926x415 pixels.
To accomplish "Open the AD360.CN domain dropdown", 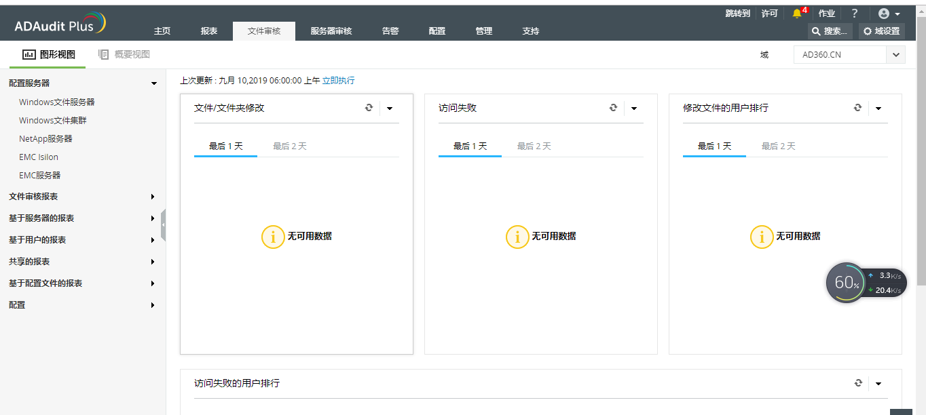I will pyautogui.click(x=849, y=55).
